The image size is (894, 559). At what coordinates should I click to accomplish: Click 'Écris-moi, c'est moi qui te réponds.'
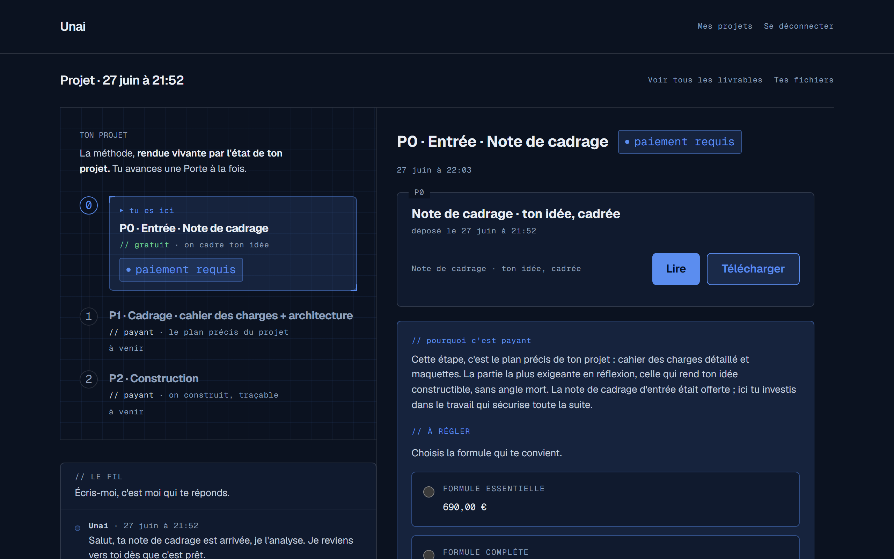pos(152,493)
